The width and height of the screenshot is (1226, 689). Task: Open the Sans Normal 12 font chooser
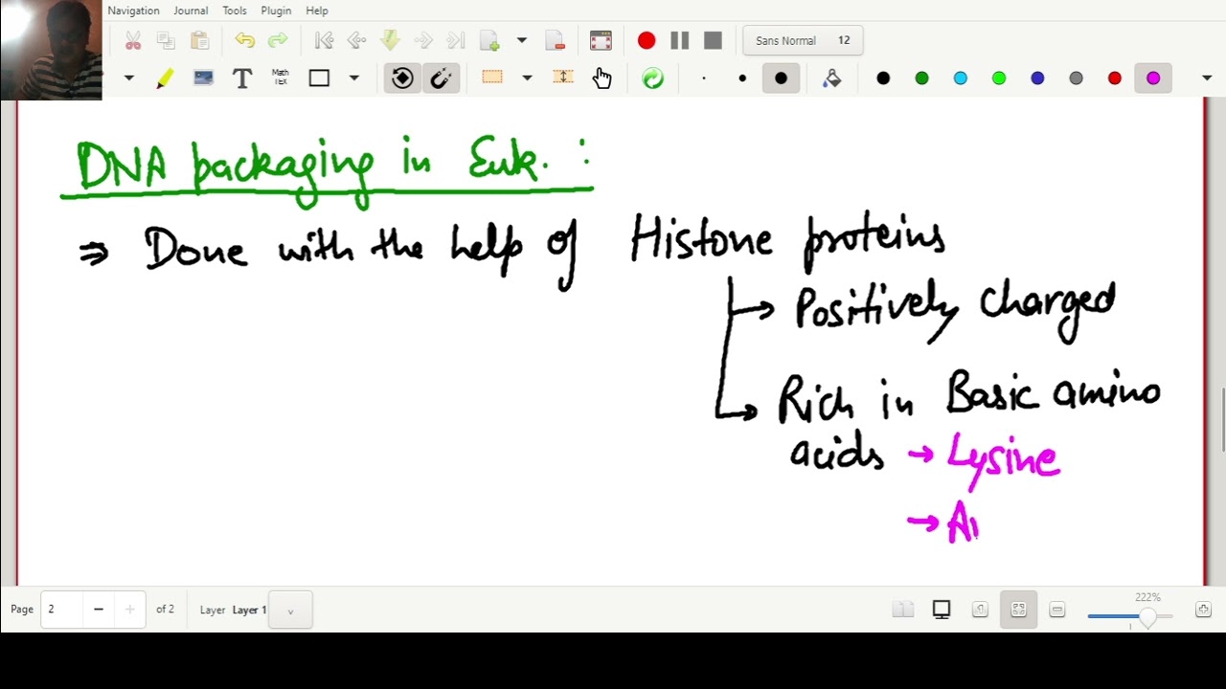pyautogui.click(x=803, y=40)
